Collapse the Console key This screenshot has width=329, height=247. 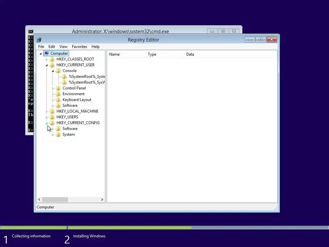tap(53, 71)
